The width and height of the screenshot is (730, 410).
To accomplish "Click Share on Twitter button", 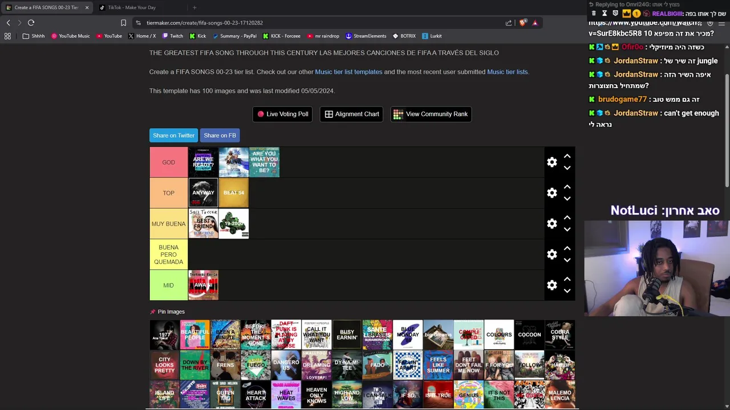I will coord(173,136).
